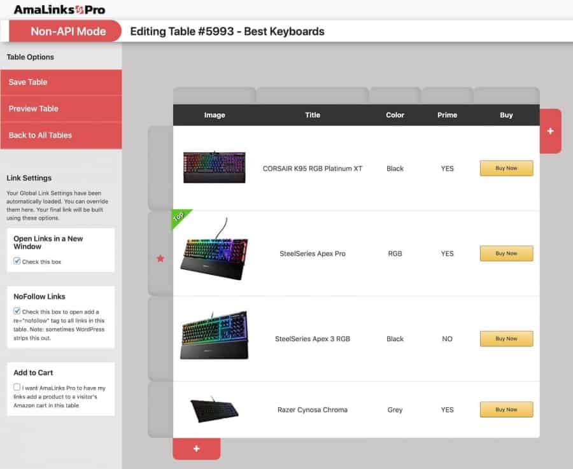This screenshot has width=573, height=469.
Task: Select the Prime column header
Action: point(448,115)
